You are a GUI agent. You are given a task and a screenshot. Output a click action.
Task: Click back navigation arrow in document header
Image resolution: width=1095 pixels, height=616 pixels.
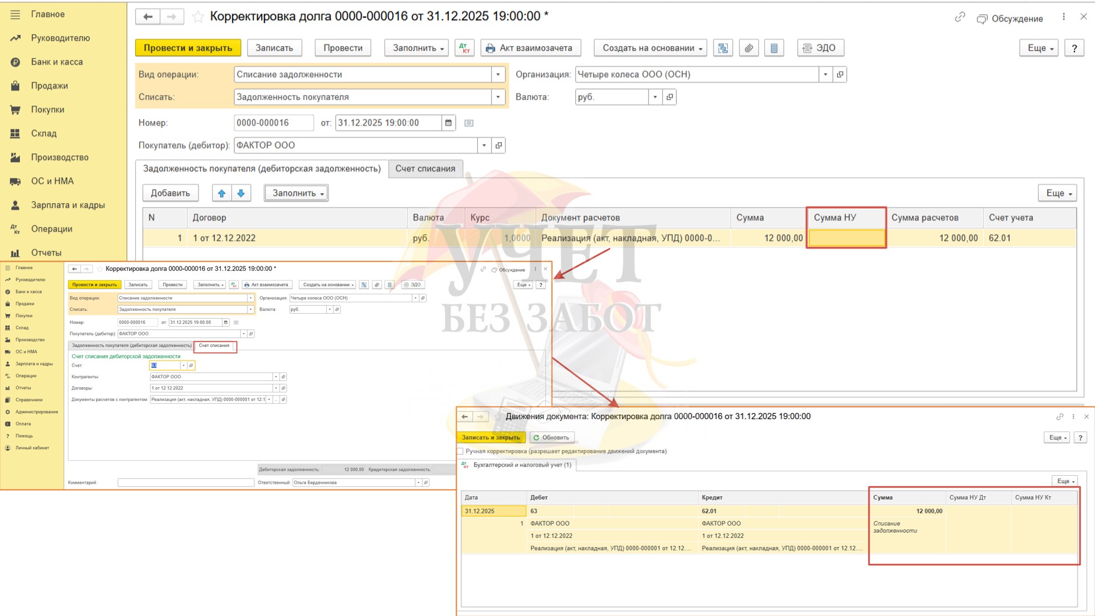[x=148, y=17]
